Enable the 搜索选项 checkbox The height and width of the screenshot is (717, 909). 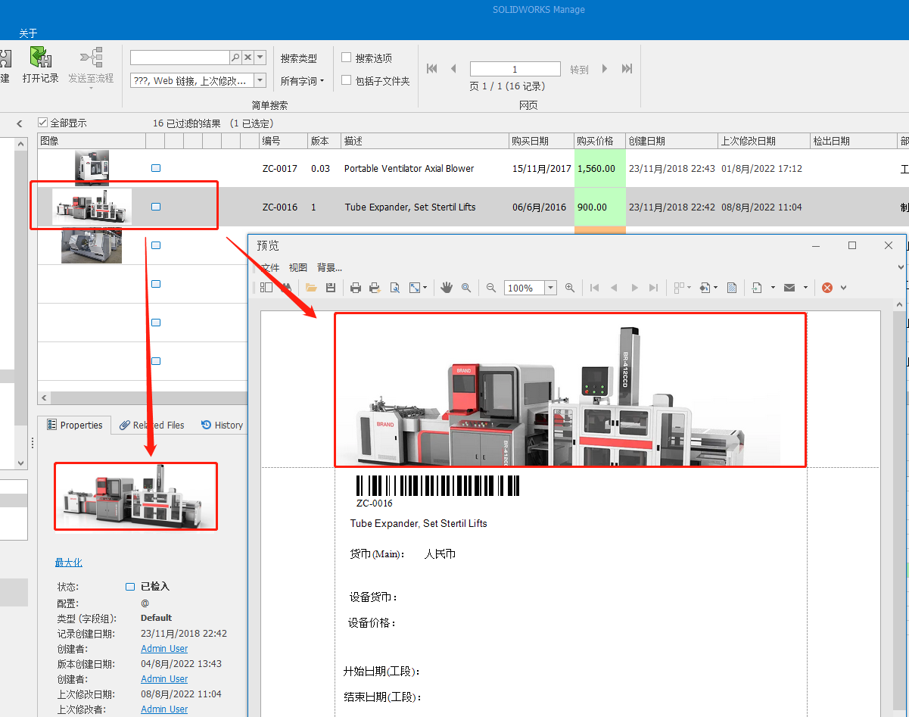point(347,58)
